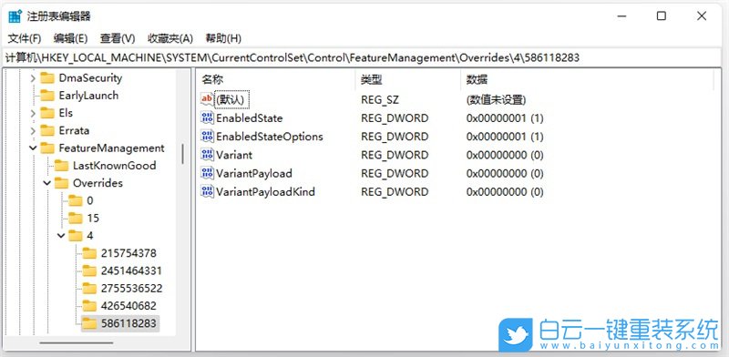Select the LastKnownGood tree entry
This screenshot has height=357, width=729.
(x=115, y=166)
